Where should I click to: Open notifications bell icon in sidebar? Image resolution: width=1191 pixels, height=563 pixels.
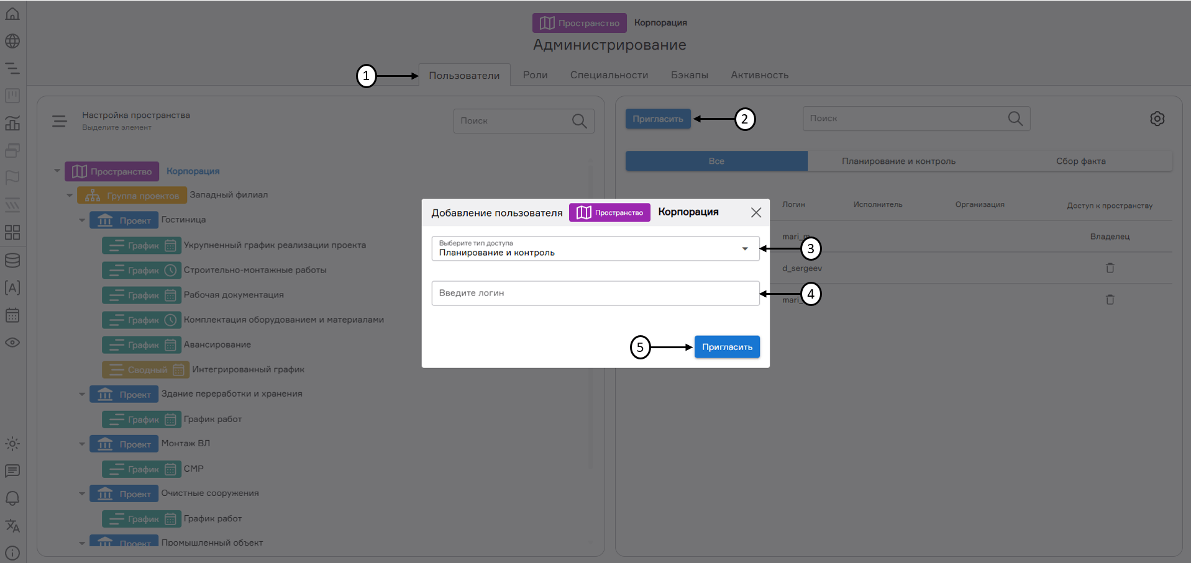[12, 498]
